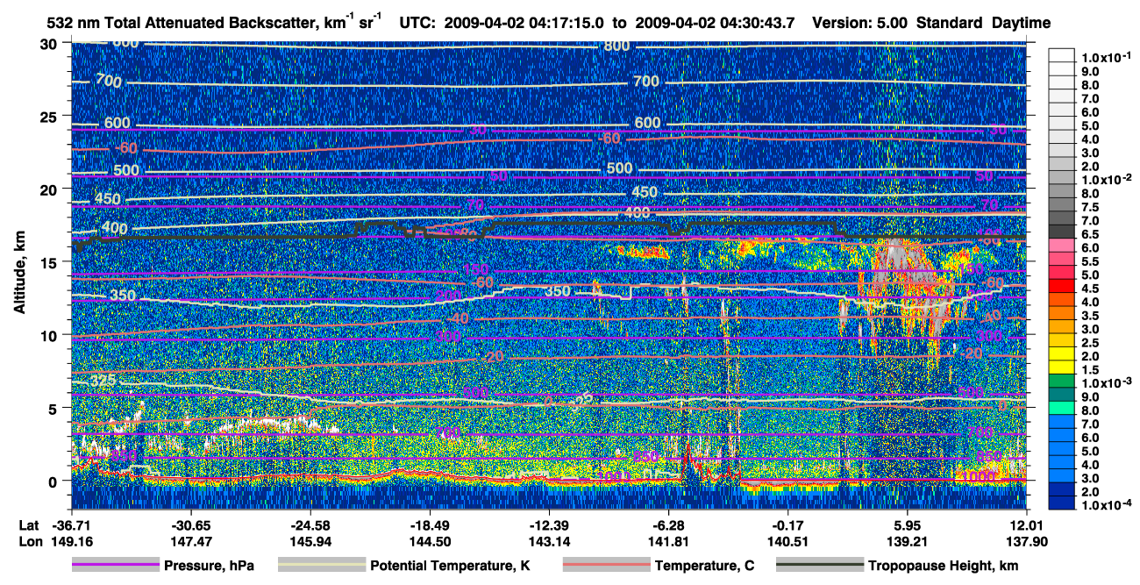Click the longitude value '141.81'
The image size is (1140, 585).
(x=668, y=542)
